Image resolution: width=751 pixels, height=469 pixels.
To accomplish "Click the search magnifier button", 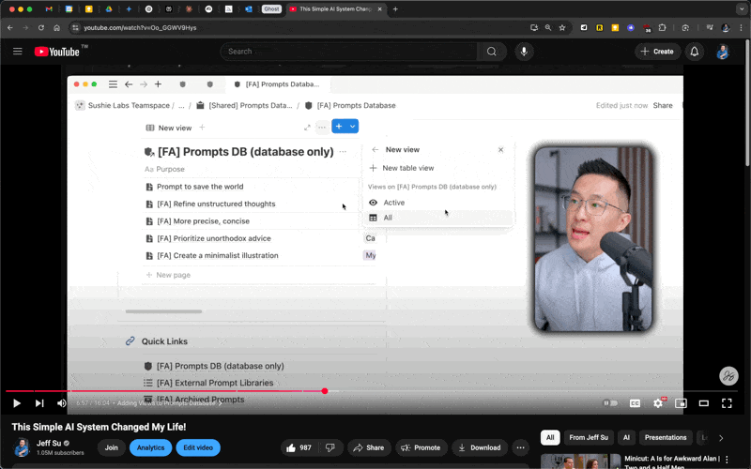I will tap(491, 52).
